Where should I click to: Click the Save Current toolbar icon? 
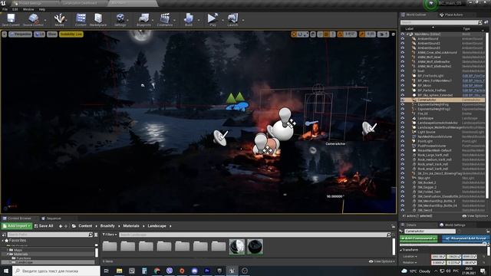click(x=11, y=19)
